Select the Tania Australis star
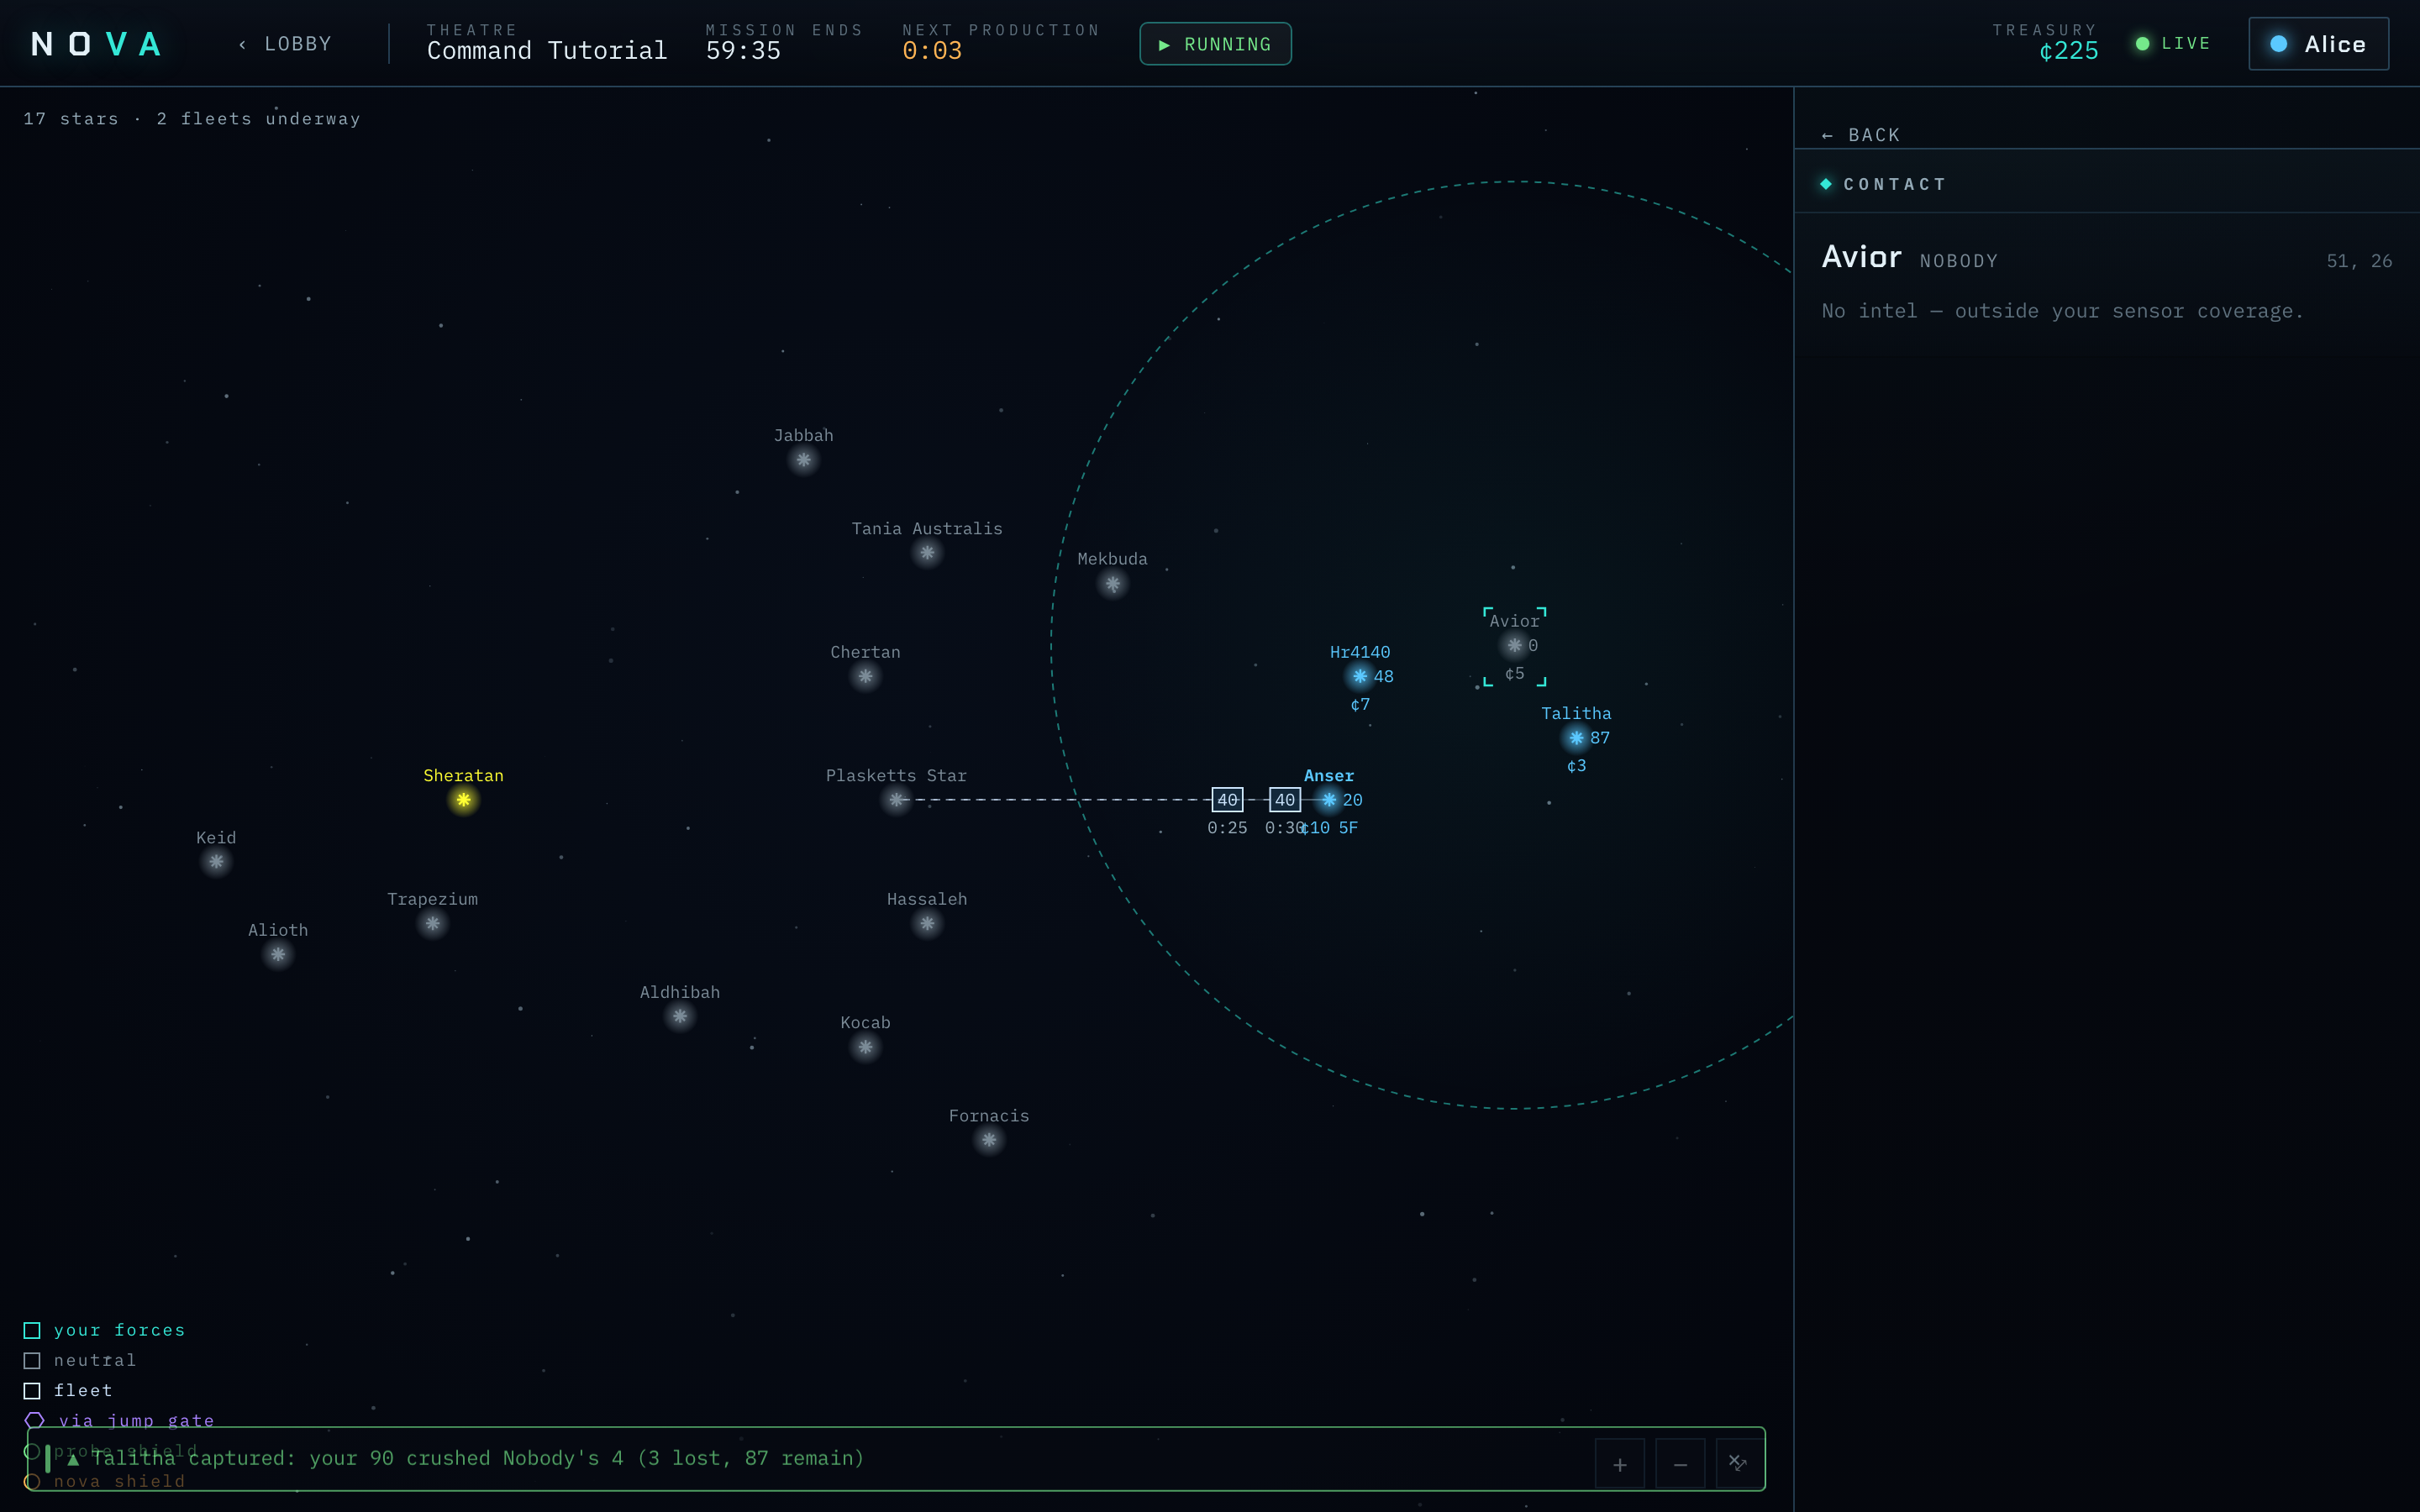 pyautogui.click(x=927, y=553)
